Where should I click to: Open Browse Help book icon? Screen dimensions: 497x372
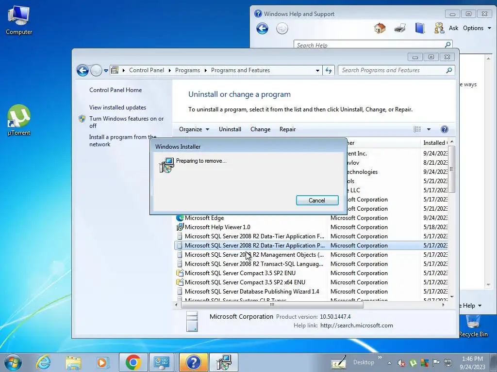tap(420, 28)
